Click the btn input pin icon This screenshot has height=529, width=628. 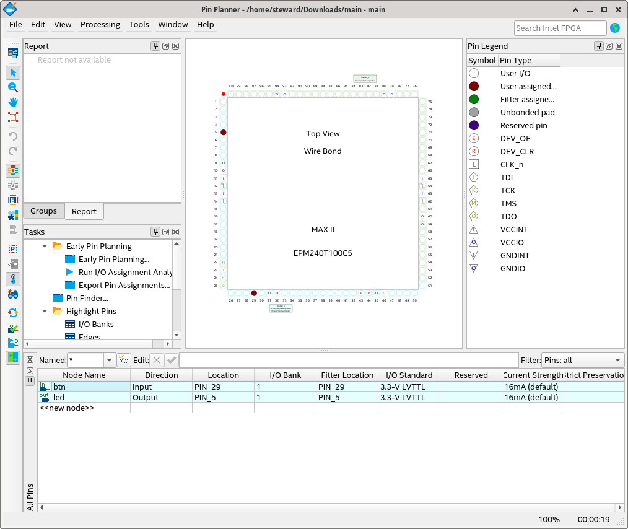click(44, 387)
